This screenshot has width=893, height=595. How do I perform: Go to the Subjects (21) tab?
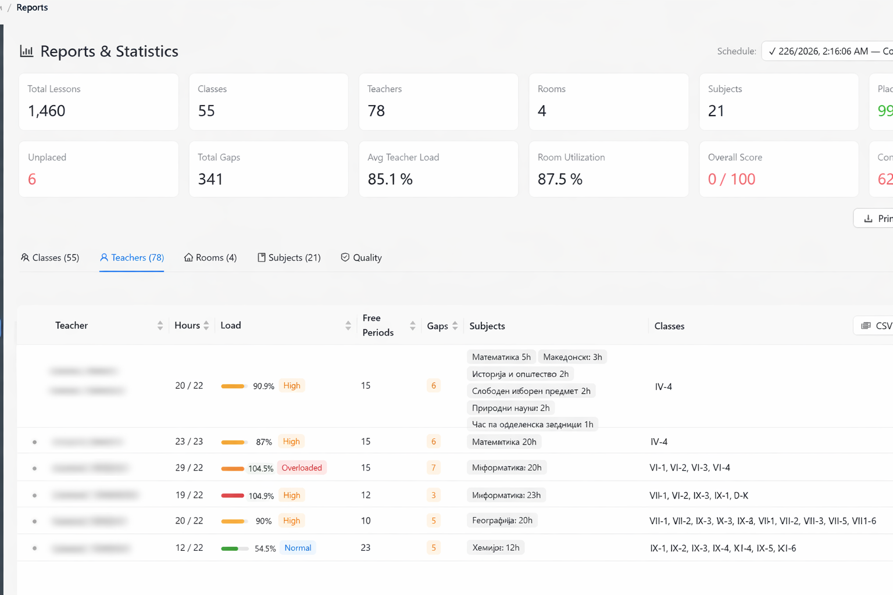click(289, 257)
